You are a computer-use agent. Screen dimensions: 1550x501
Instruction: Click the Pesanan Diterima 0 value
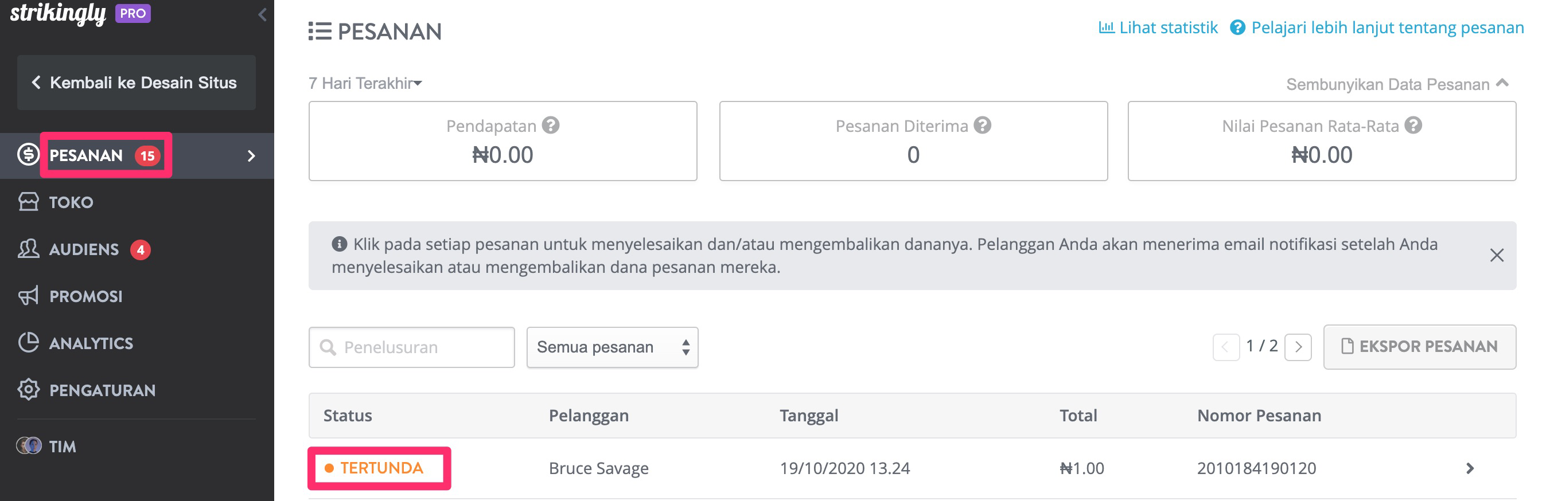tap(913, 155)
